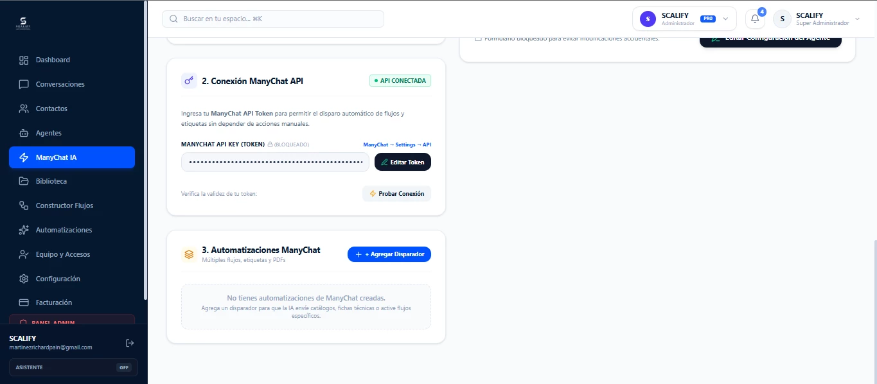Image resolution: width=877 pixels, height=384 pixels.
Task: Click the ManyChat IA lightning icon
Action: tap(24, 158)
